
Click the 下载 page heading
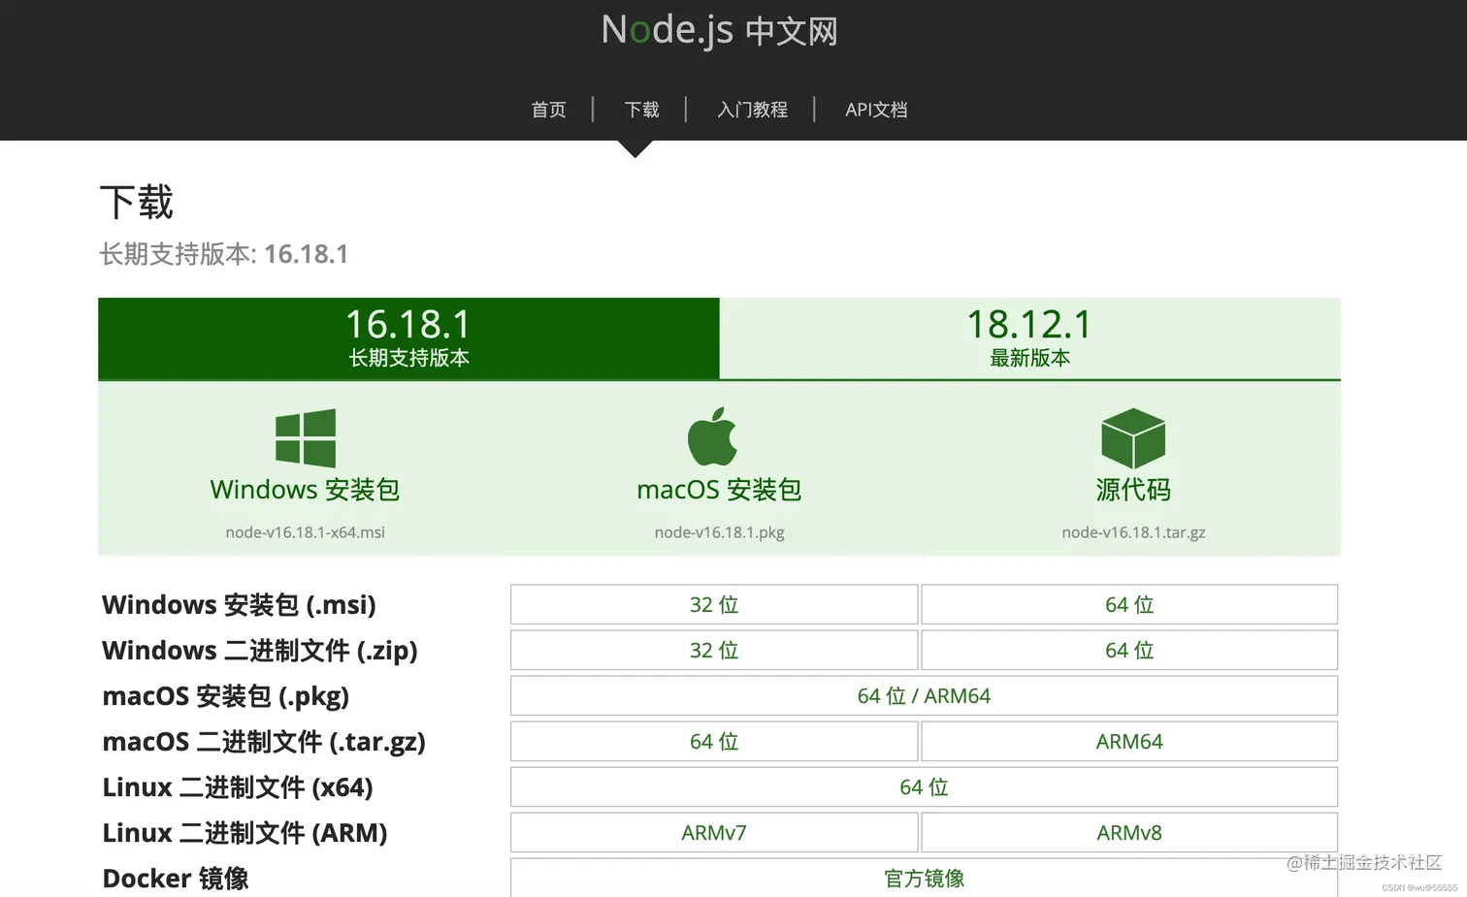136,203
